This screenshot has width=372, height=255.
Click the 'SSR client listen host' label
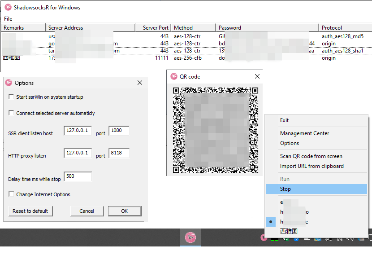[x=30, y=133]
